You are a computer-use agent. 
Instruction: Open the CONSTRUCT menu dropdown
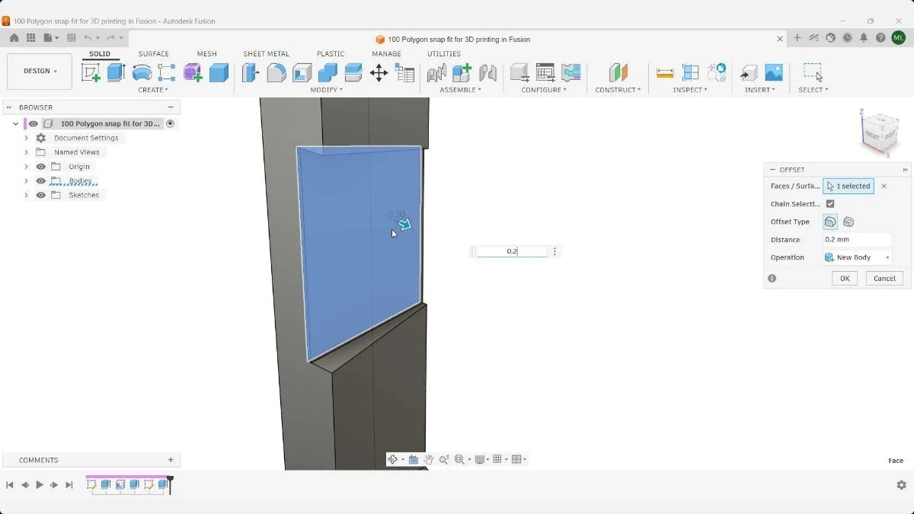[618, 90]
